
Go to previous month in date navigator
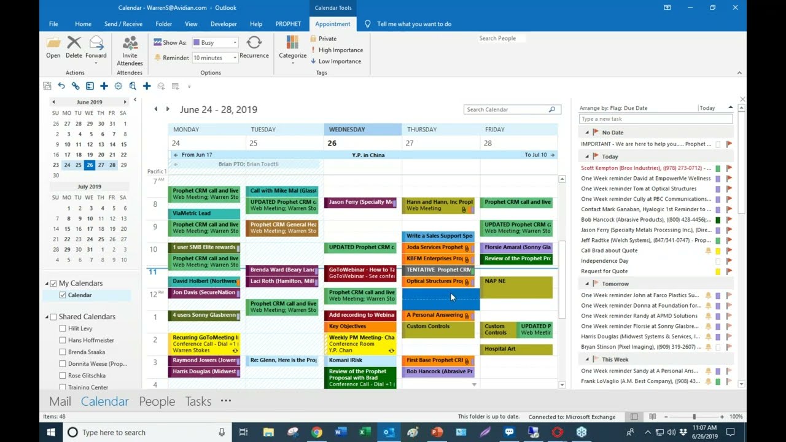(x=53, y=102)
